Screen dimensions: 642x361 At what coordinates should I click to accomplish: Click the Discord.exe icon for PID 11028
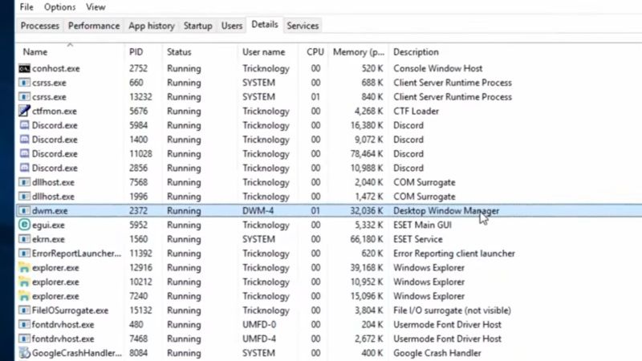pos(24,154)
